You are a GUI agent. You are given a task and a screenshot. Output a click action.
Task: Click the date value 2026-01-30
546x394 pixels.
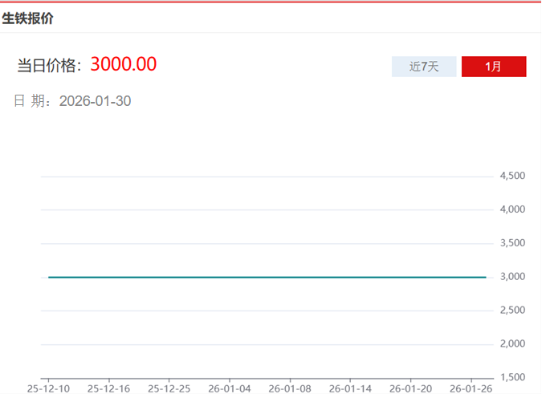click(95, 101)
